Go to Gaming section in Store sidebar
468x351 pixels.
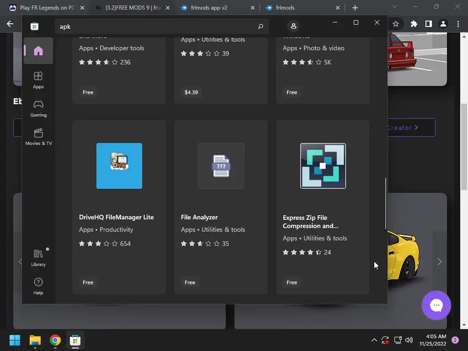point(38,109)
